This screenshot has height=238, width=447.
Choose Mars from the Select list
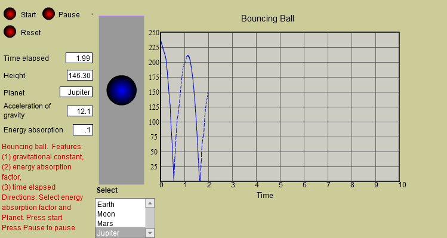point(121,223)
